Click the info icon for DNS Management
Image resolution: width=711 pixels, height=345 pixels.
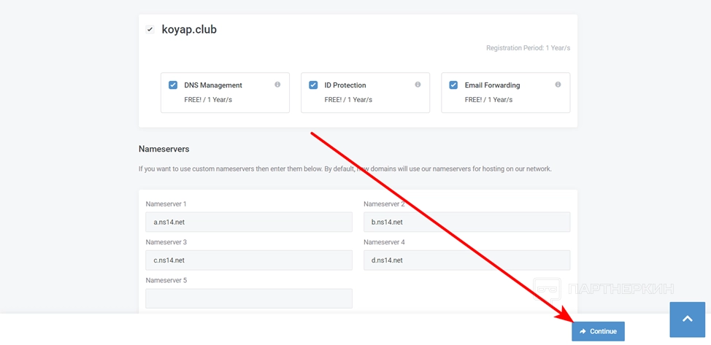tap(277, 85)
